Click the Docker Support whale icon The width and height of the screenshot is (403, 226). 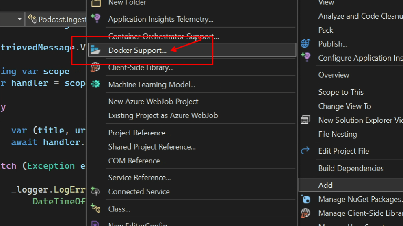(95, 50)
